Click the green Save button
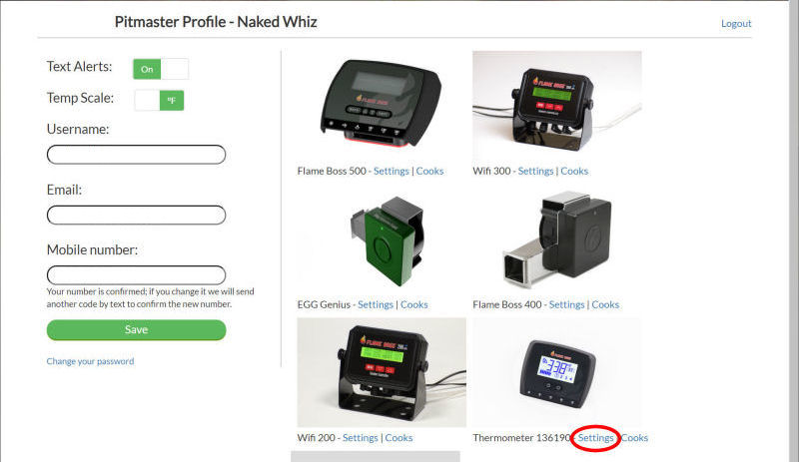 (136, 329)
